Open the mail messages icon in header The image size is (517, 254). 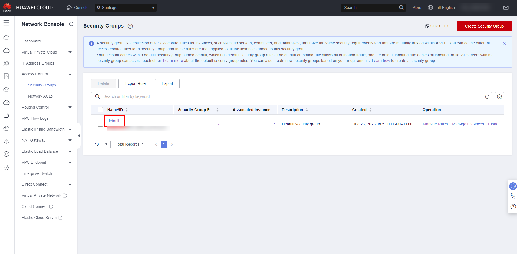(x=506, y=8)
